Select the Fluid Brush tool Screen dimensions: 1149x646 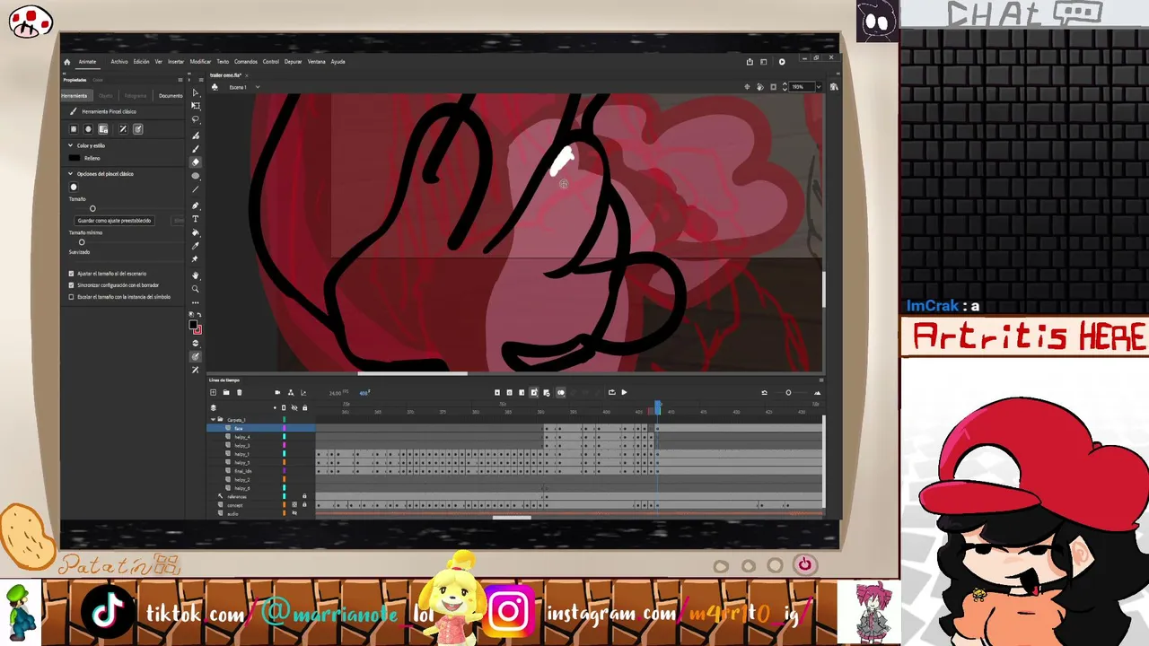[196, 135]
